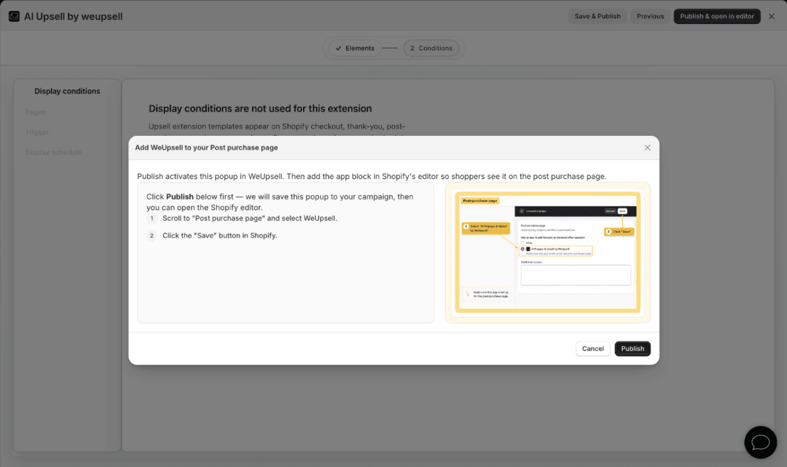Click the AI Upsell app logo icon
Image resolution: width=787 pixels, height=467 pixels.
click(14, 16)
